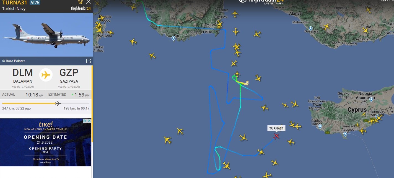Click the TURNA31 callsign label on map

pos(276,128)
